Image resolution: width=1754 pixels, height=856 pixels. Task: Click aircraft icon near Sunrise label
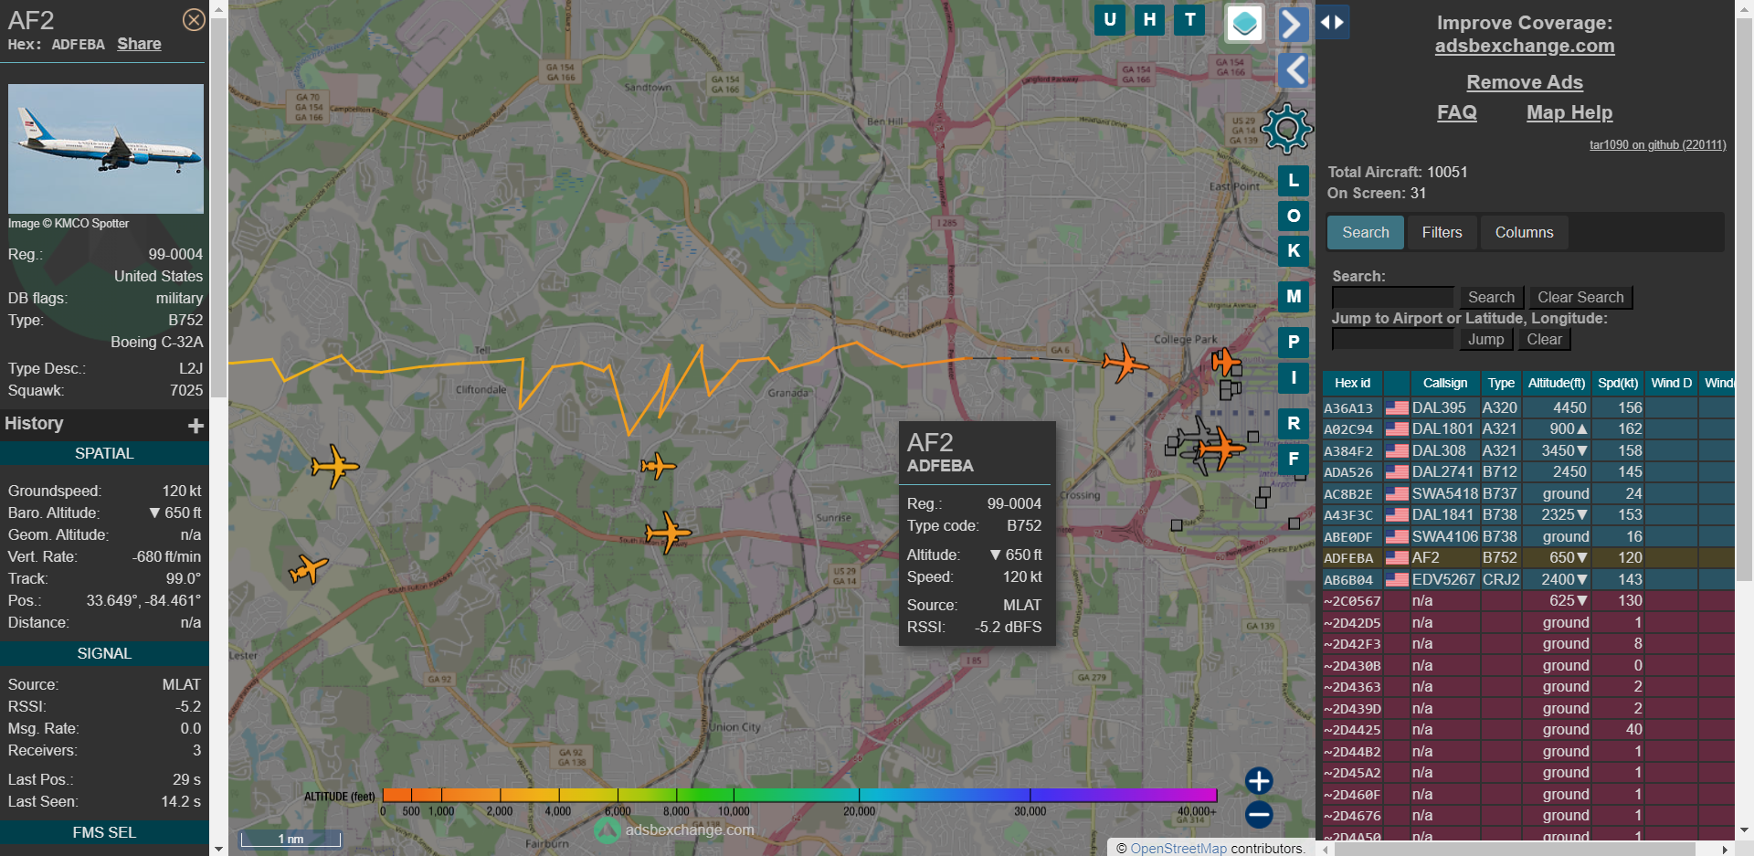pos(668,532)
